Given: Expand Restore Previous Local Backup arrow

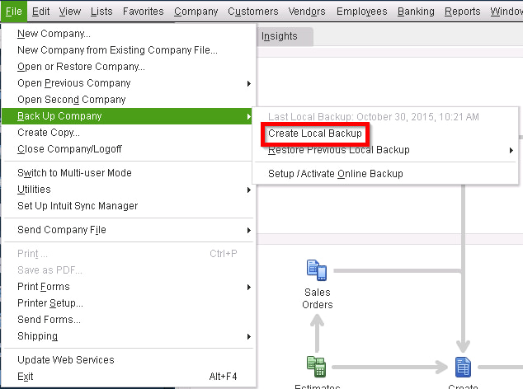Looking at the screenshot, I should tap(511, 150).
